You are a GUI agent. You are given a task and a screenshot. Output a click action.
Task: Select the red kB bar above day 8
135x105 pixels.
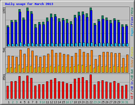(35, 92)
